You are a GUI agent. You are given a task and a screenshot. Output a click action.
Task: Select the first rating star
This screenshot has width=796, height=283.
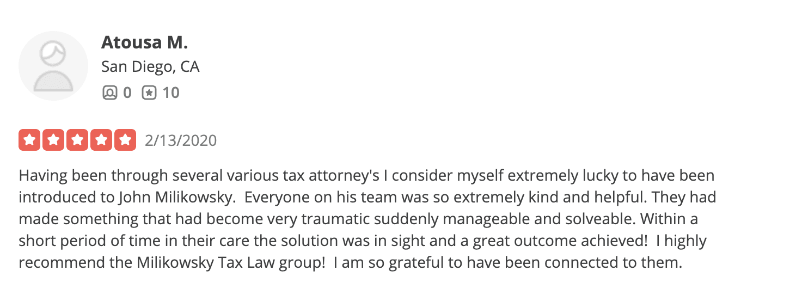click(x=29, y=140)
